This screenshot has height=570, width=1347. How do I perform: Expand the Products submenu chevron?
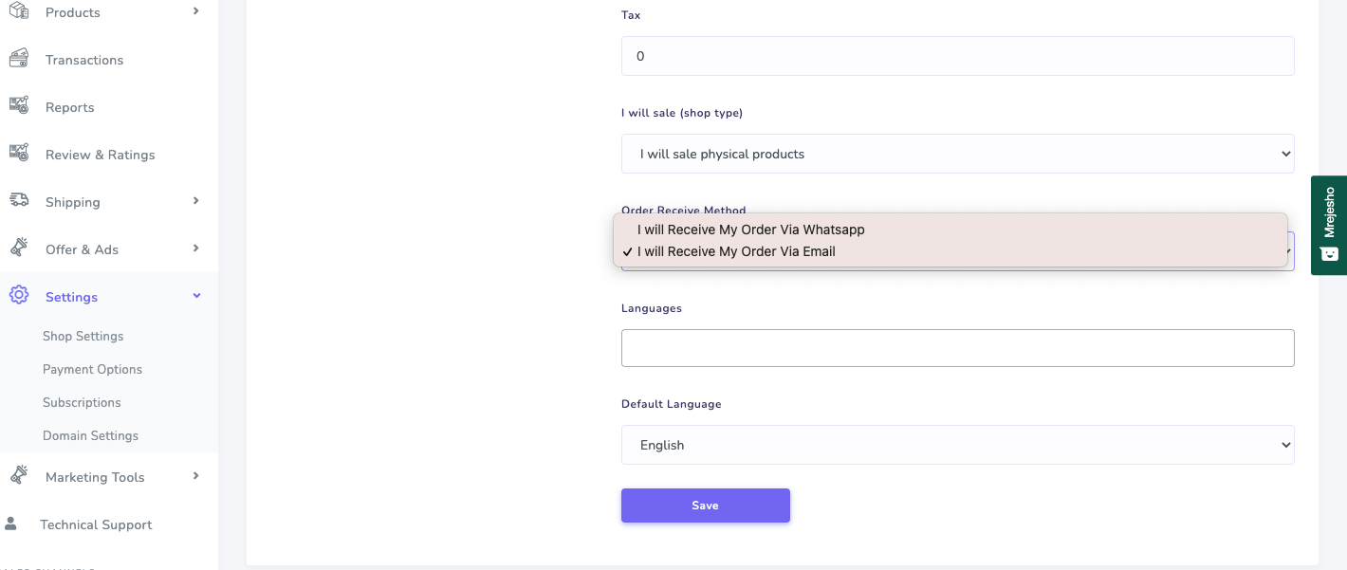pyautogui.click(x=196, y=11)
